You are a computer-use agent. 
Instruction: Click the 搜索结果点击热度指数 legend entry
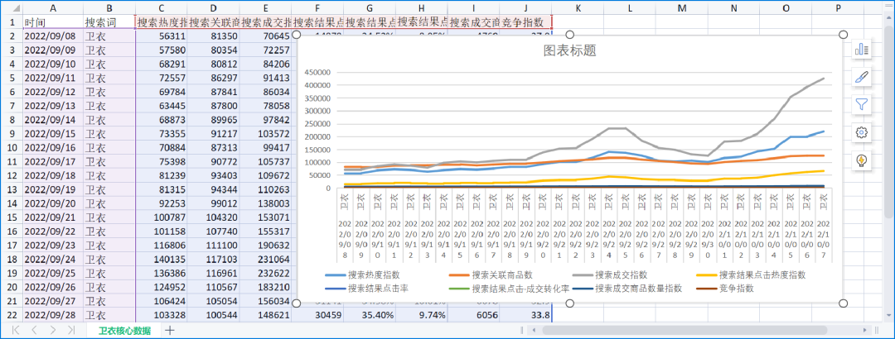click(x=751, y=275)
